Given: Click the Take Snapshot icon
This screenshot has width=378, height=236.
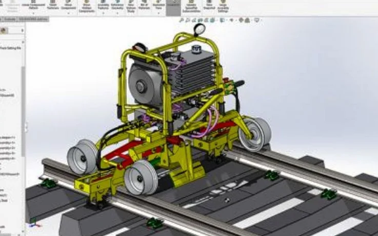Looking at the screenshot, I should pyautogui.click(x=209, y=5).
